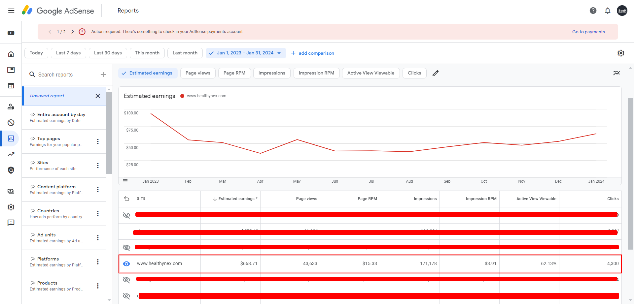Go to the Home sidebar icon
Viewport: 634px width, 304px height.
(x=11, y=54)
